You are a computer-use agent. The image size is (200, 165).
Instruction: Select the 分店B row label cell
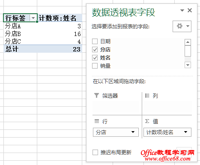tap(20, 34)
